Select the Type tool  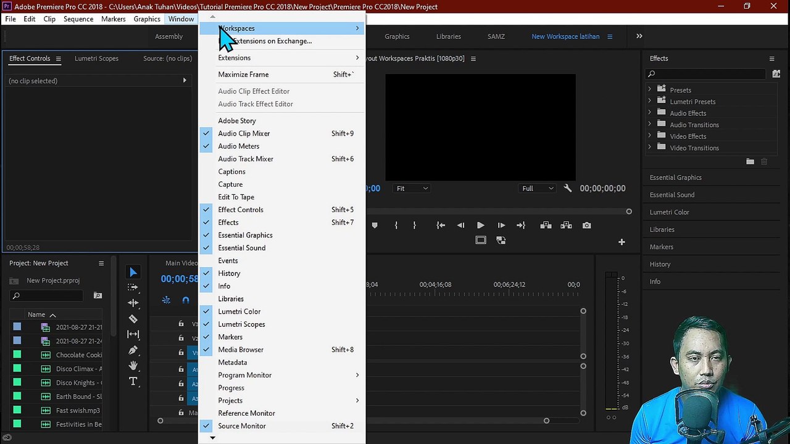133,382
